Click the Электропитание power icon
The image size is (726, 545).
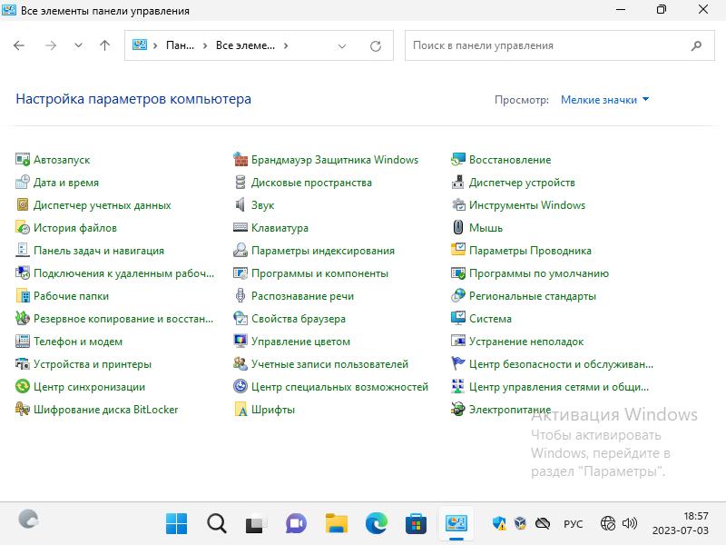pos(458,410)
